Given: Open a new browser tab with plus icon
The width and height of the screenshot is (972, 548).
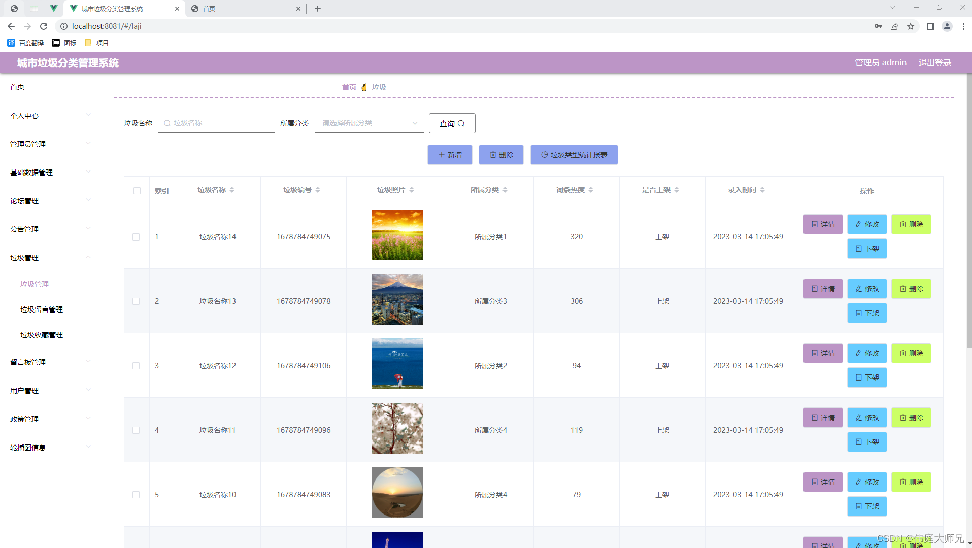Looking at the screenshot, I should (x=318, y=9).
